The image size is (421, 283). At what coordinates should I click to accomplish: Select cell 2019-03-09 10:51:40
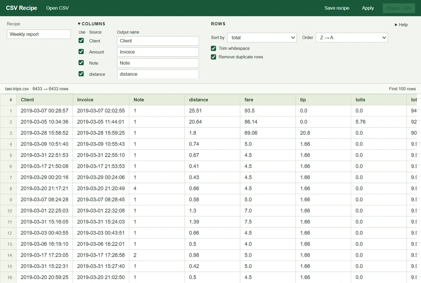point(44,144)
